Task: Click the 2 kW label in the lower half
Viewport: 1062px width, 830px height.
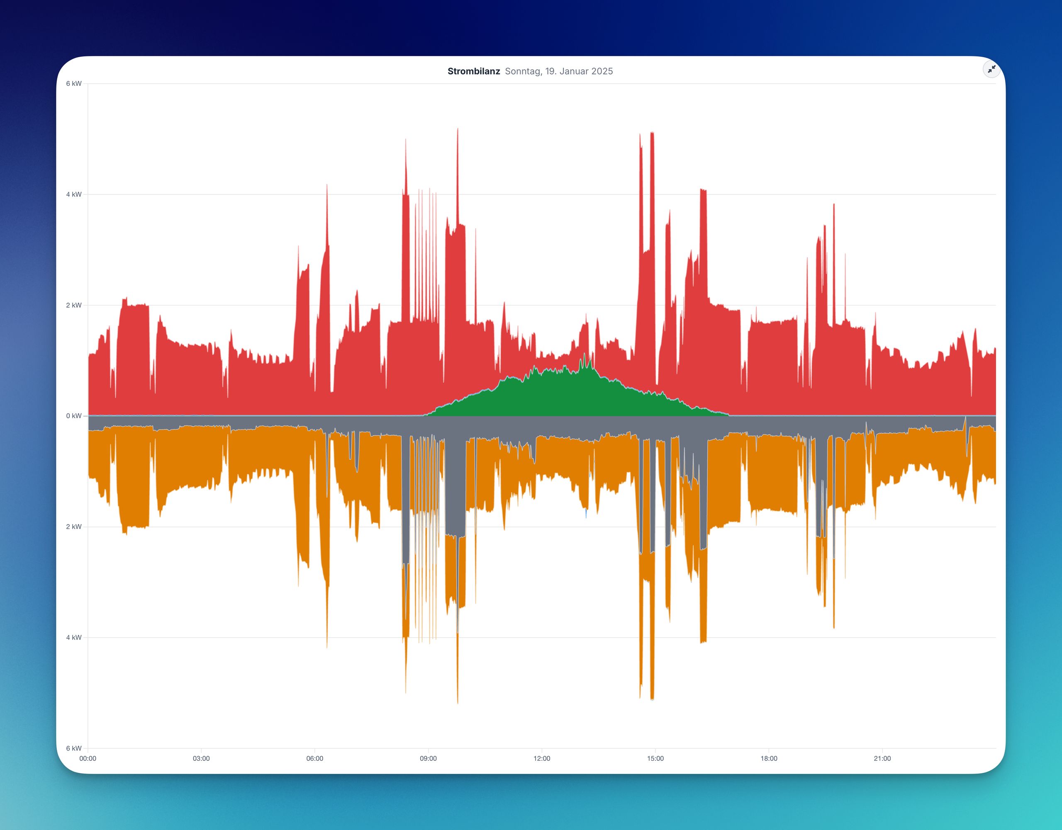Action: click(x=74, y=527)
